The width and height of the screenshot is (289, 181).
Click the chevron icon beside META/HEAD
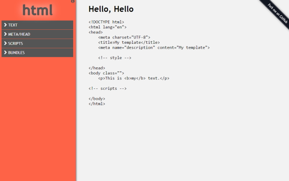click(x=5, y=34)
